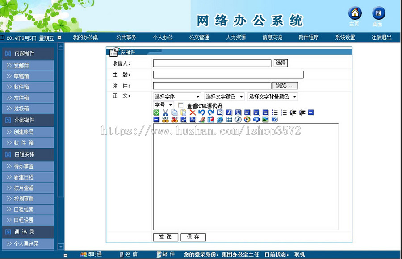402x259 pixels.
Task: Open the 字号 font size dropdown
Action: [163, 104]
